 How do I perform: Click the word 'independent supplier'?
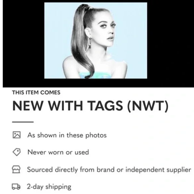[158, 170]
